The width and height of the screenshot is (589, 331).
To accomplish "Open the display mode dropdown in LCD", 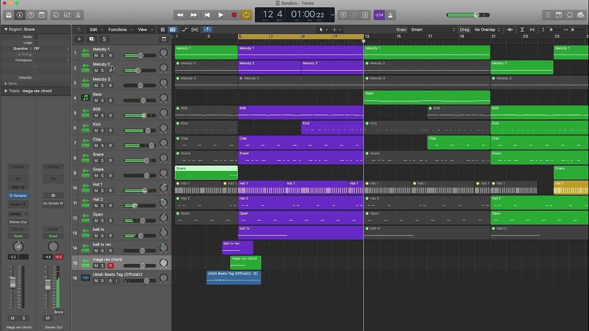I will point(332,15).
